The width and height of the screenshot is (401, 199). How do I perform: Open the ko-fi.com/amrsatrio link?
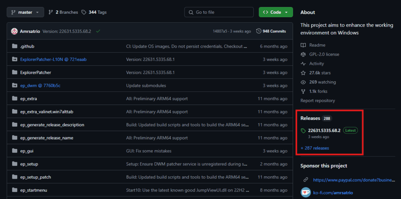tap(333, 193)
